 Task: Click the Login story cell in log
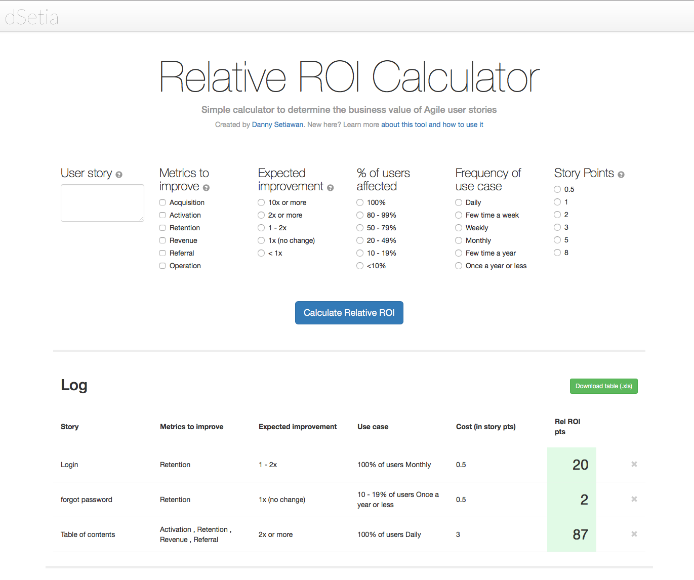pos(69,465)
